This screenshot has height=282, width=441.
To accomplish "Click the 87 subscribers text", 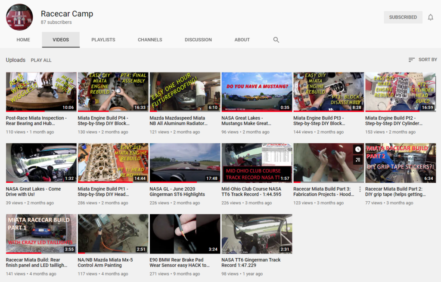I will pyautogui.click(x=56, y=22).
